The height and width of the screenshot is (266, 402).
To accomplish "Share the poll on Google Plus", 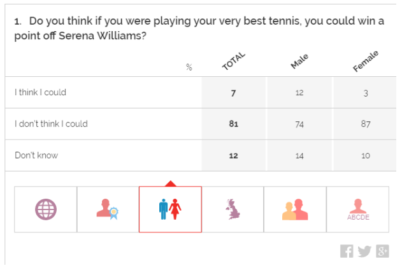I will point(382,251).
